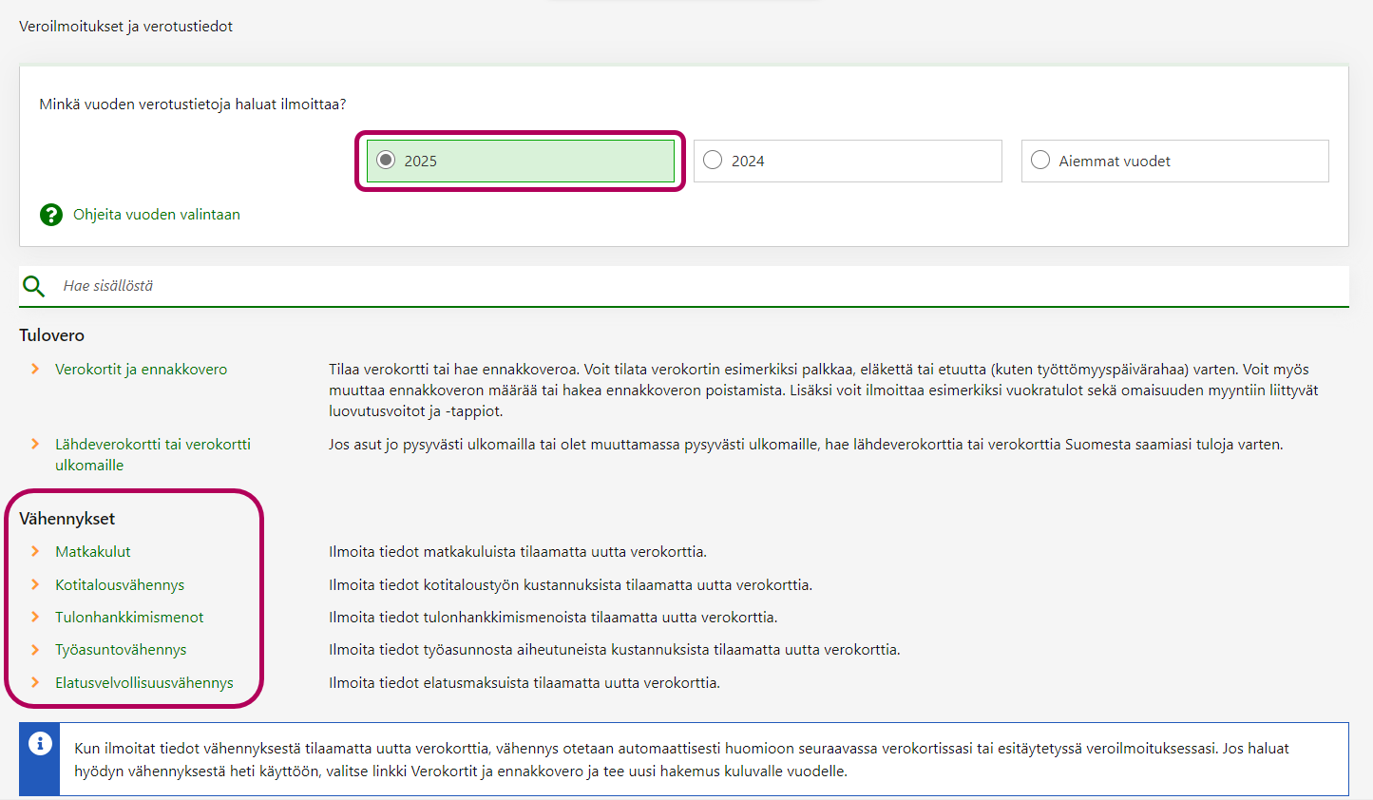The image size is (1373, 800).
Task: Click the magnifying glass search icon
Action: [33, 286]
